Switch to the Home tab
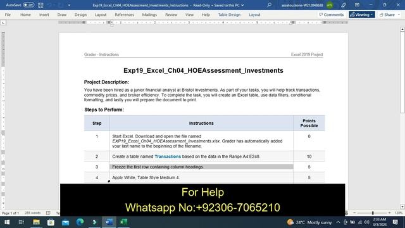 coord(25,15)
